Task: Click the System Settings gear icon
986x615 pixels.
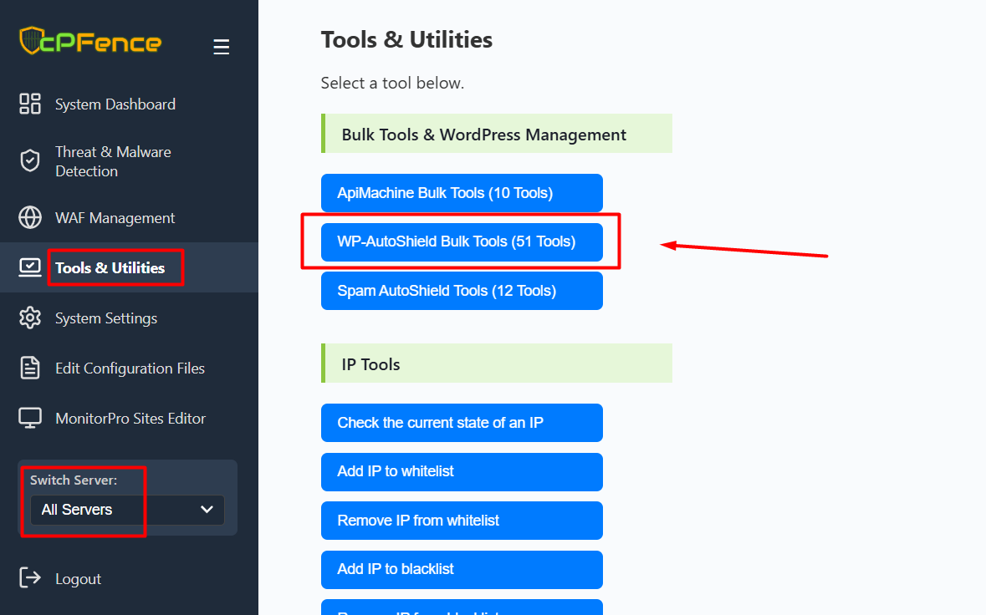Action: [x=30, y=318]
